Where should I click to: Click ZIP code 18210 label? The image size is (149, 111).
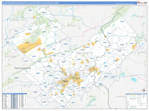tap(56, 27)
